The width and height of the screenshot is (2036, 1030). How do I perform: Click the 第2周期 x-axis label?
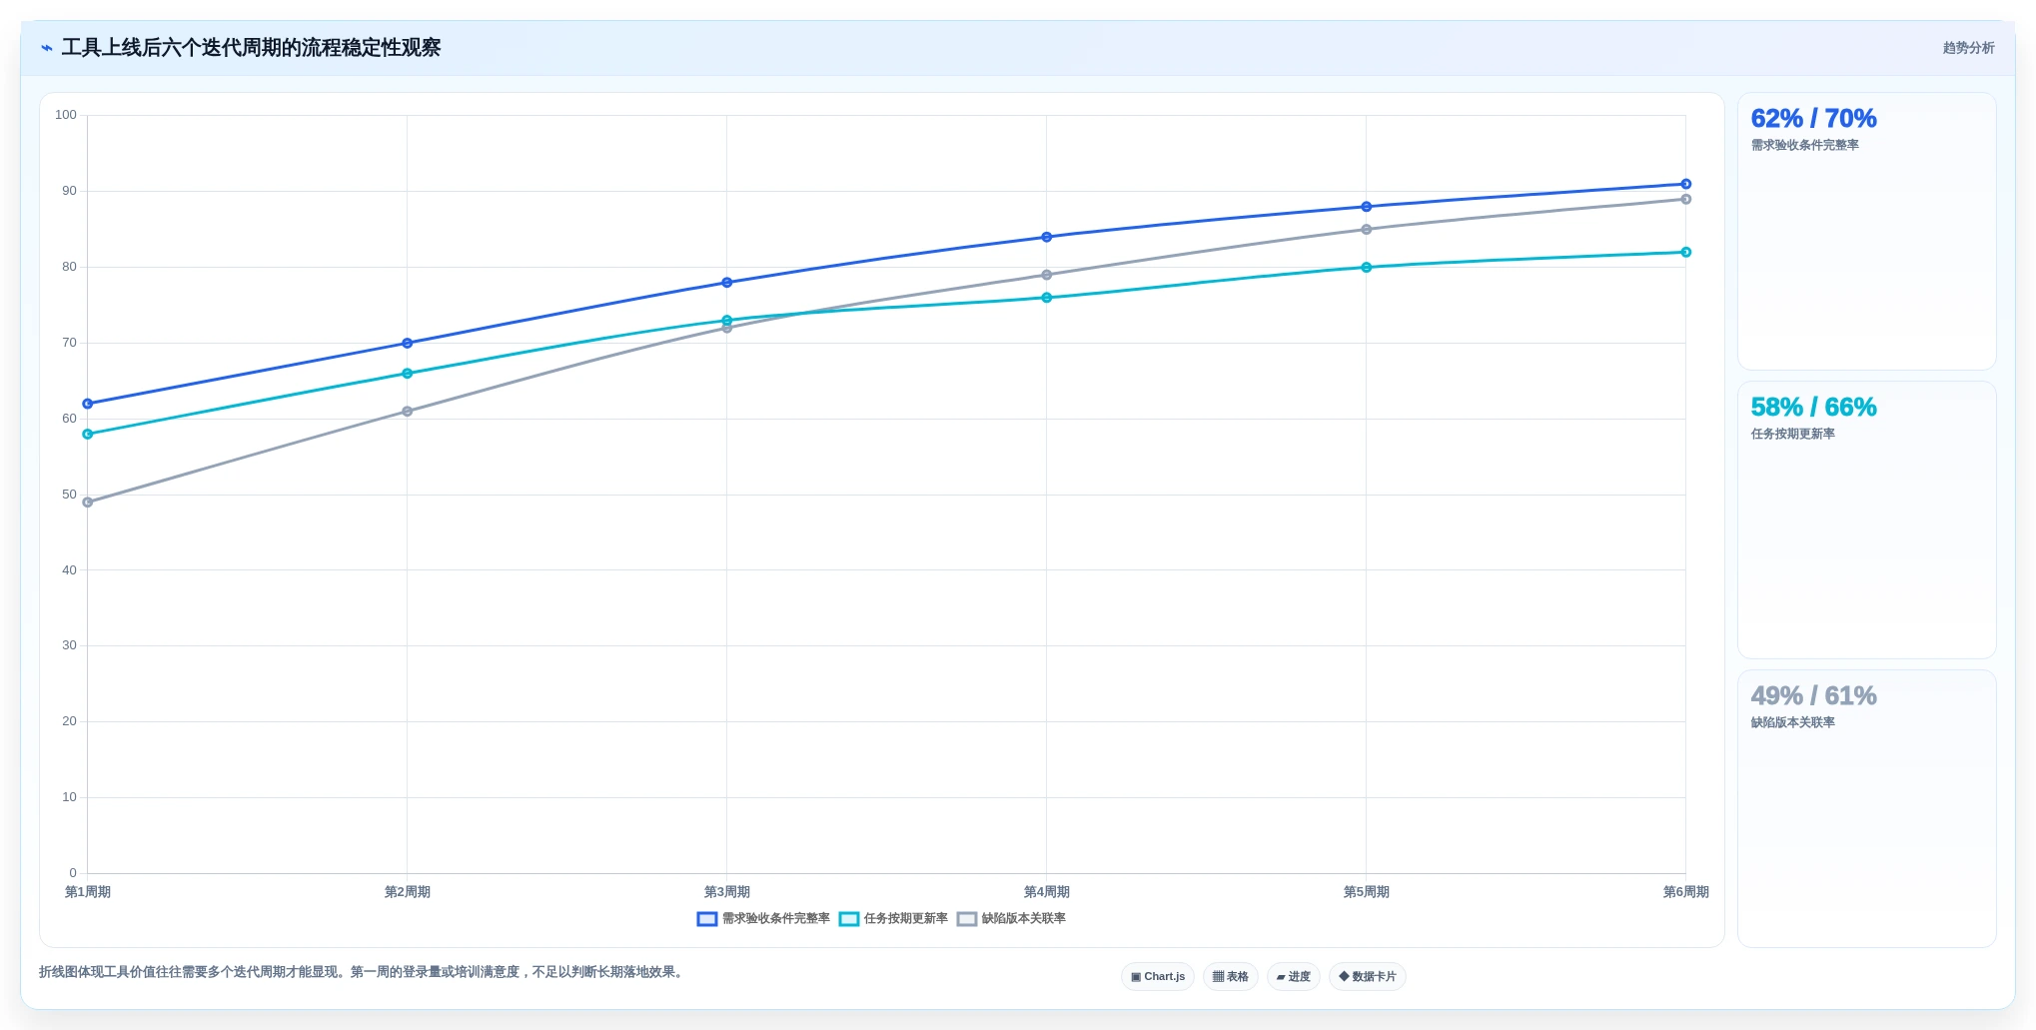pos(408,892)
